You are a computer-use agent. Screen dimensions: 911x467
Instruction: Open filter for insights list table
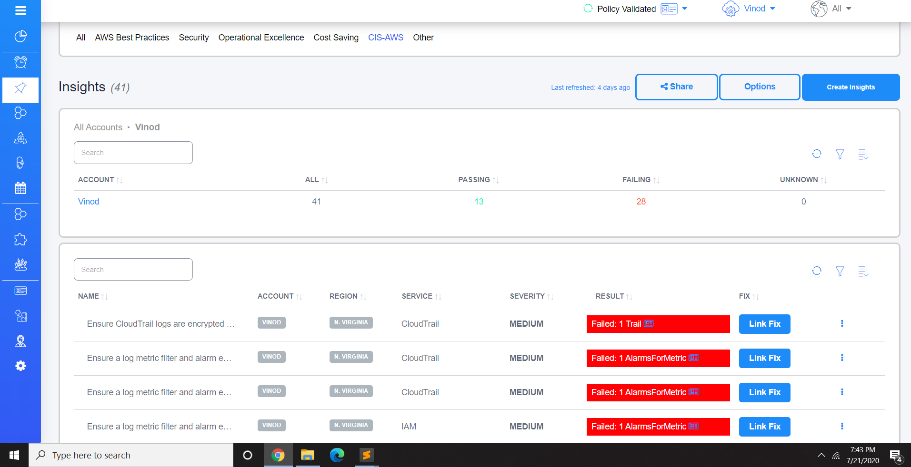pos(840,271)
